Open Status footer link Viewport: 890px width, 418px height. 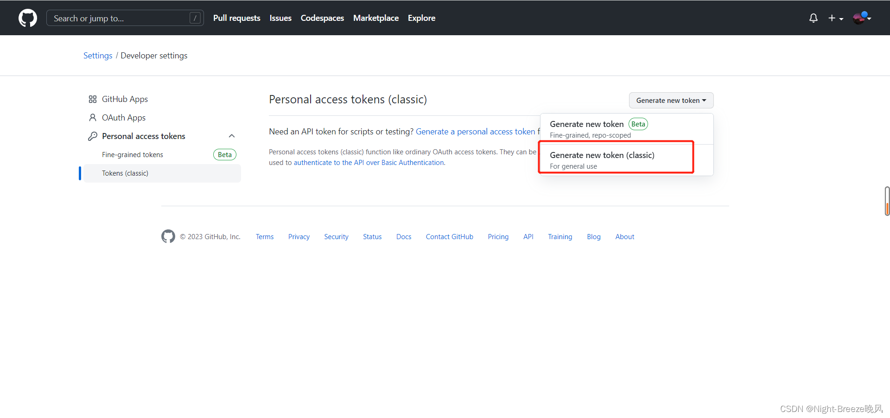(x=372, y=237)
